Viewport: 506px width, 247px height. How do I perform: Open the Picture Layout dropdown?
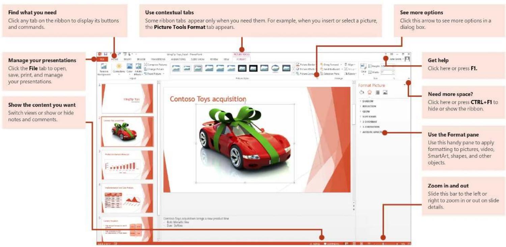click(x=306, y=74)
